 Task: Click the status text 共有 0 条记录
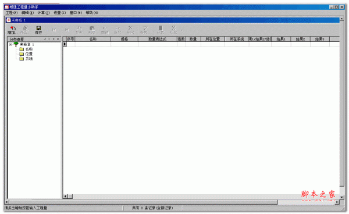point(152,208)
